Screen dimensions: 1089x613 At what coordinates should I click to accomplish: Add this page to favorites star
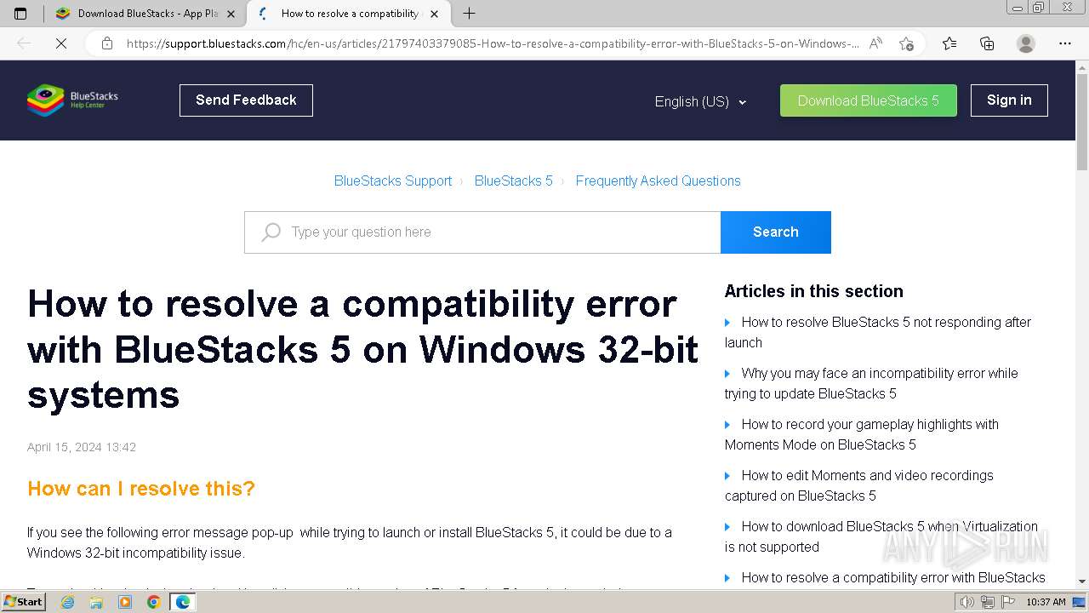point(906,43)
